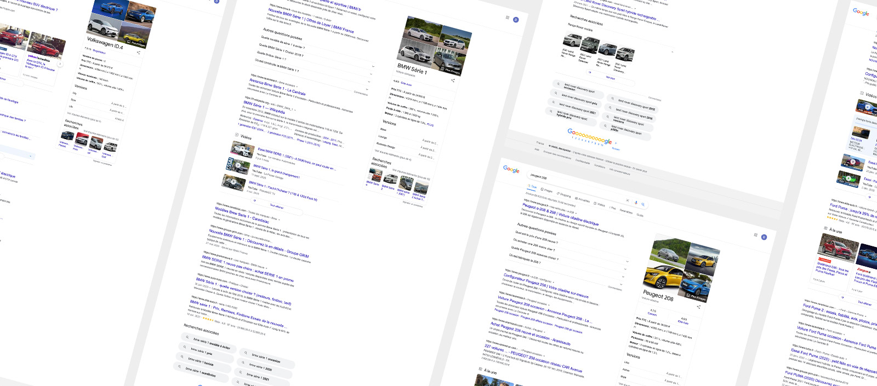Click 'Tout afficher' under BMW Série 1 videos
Image resolution: width=877 pixels, height=386 pixels.
pyautogui.click(x=277, y=207)
